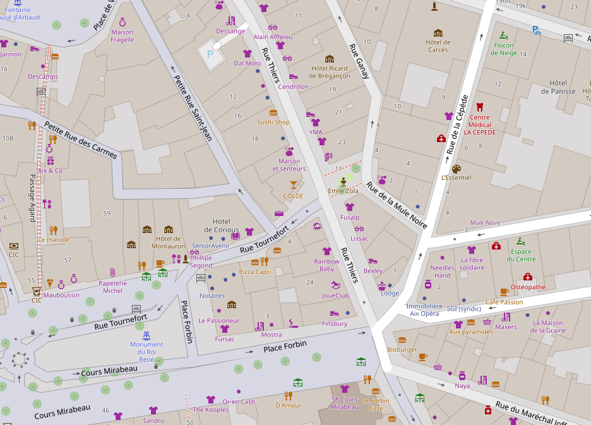Click the Passage Agard label
Viewport: 591px width, 425px height.
click(x=32, y=198)
